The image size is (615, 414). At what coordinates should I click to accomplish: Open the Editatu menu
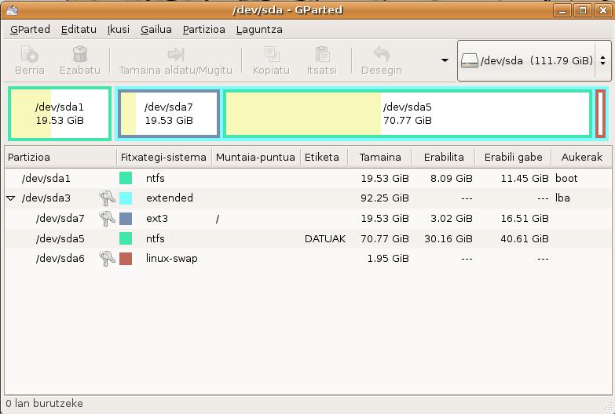click(x=79, y=29)
